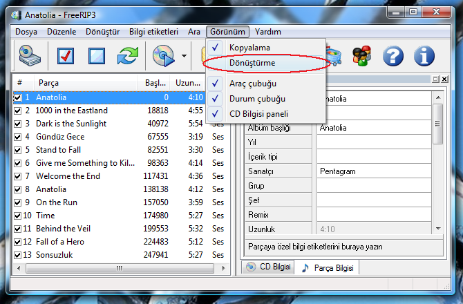Click the people community icon in toolbar
The height and width of the screenshot is (304, 463).
pos(361,55)
